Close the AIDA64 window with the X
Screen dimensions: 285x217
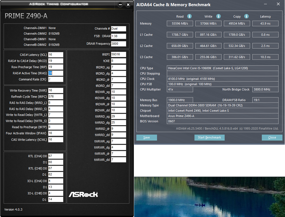click(x=278, y=4)
